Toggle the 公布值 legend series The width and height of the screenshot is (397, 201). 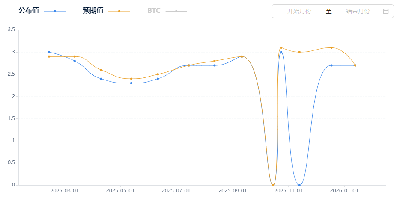pos(42,11)
